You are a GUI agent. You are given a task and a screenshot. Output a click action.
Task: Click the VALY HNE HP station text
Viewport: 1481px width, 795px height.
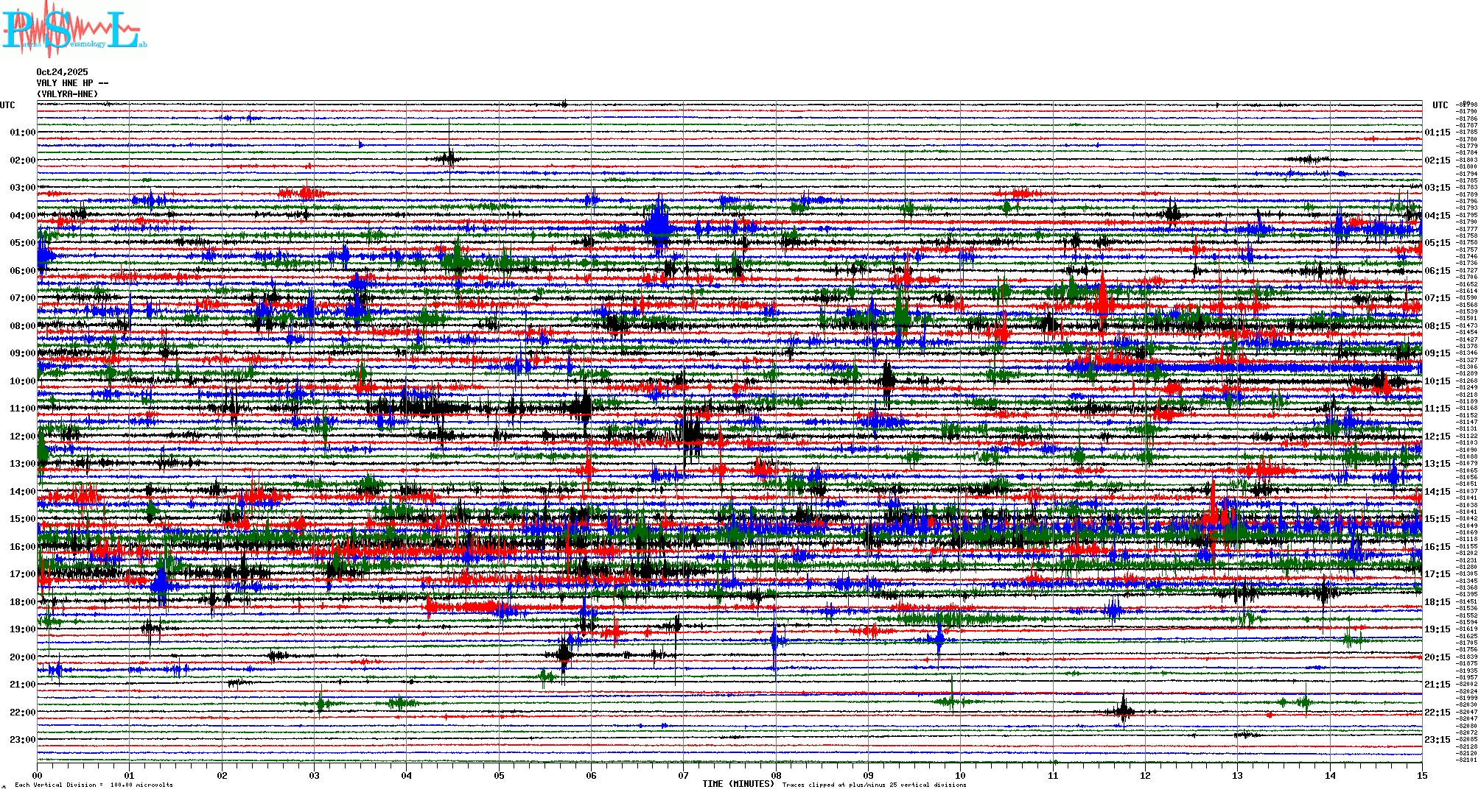(71, 83)
